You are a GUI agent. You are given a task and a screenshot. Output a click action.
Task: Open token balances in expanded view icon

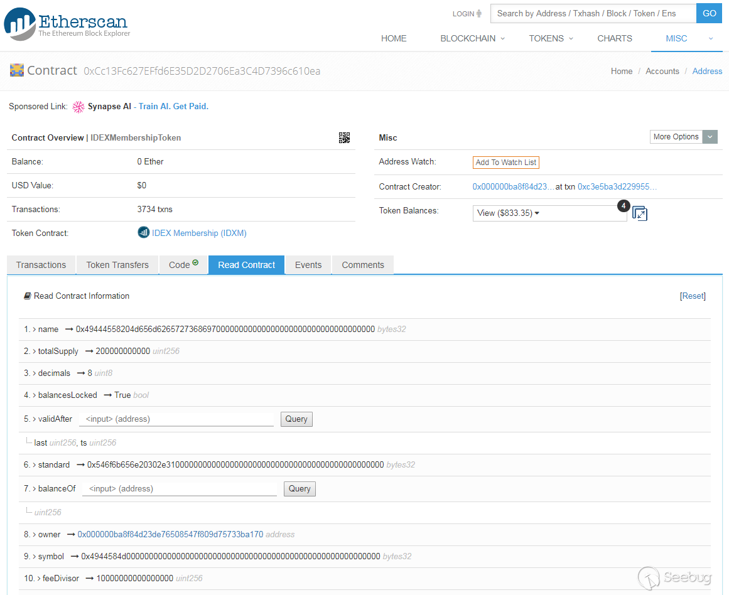click(x=640, y=213)
